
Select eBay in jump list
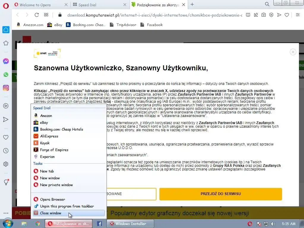69,123
